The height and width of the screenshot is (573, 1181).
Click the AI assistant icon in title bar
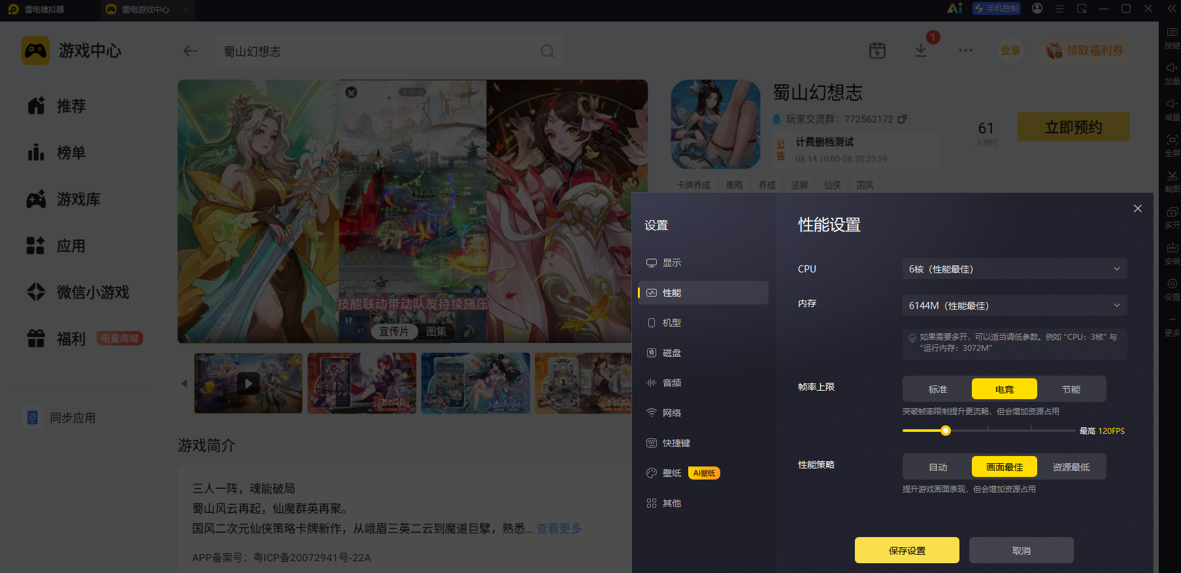click(955, 8)
